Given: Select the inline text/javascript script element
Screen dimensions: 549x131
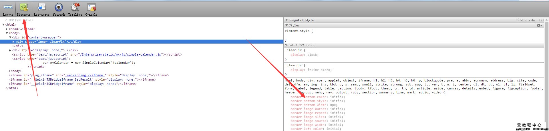Looking at the screenshot, I should 41,59.
